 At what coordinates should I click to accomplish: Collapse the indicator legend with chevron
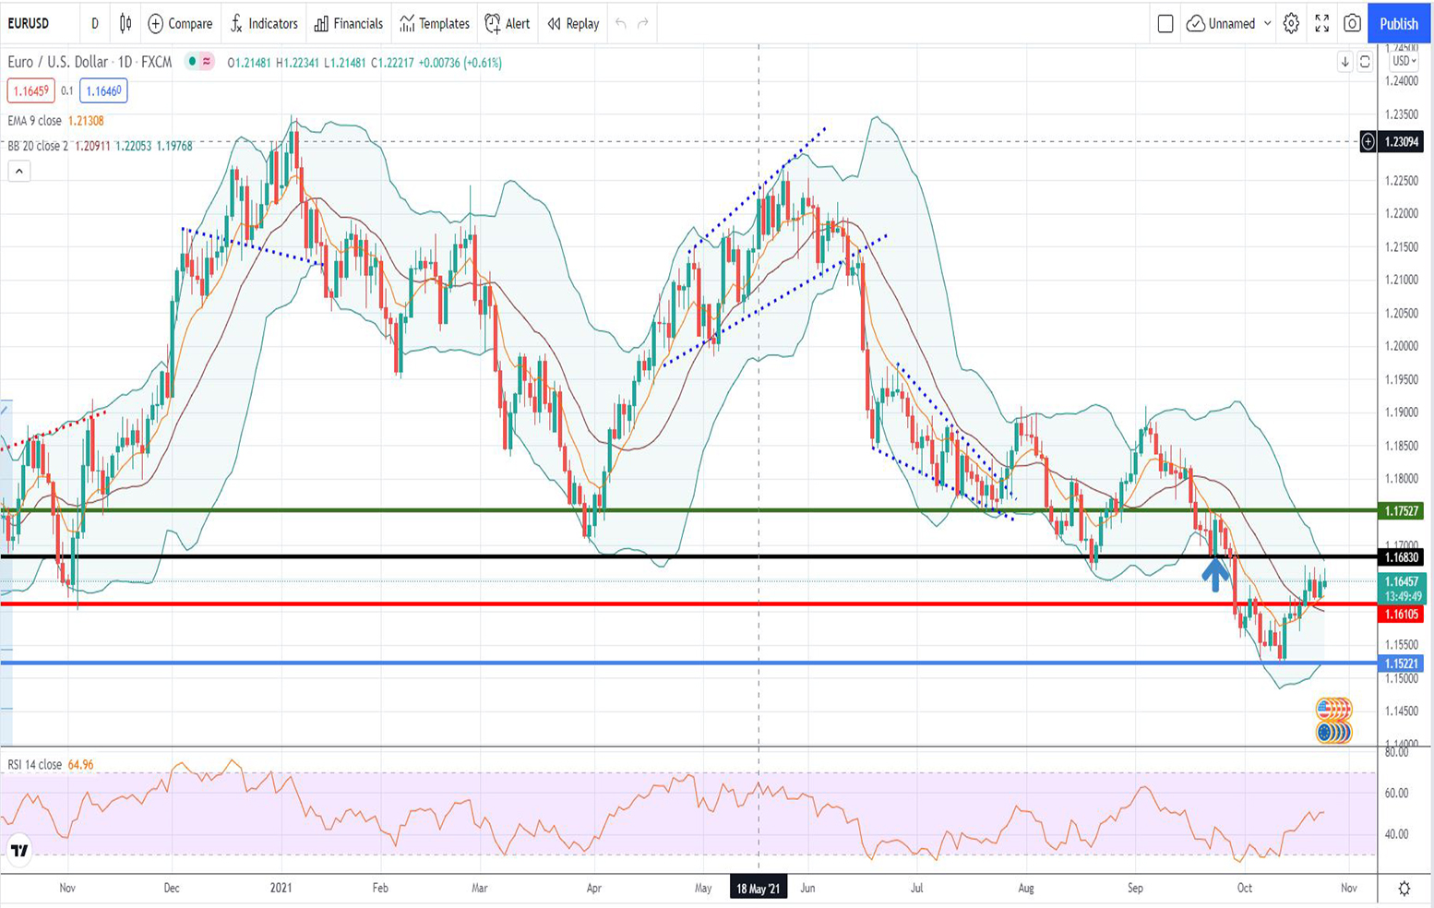[x=19, y=171]
